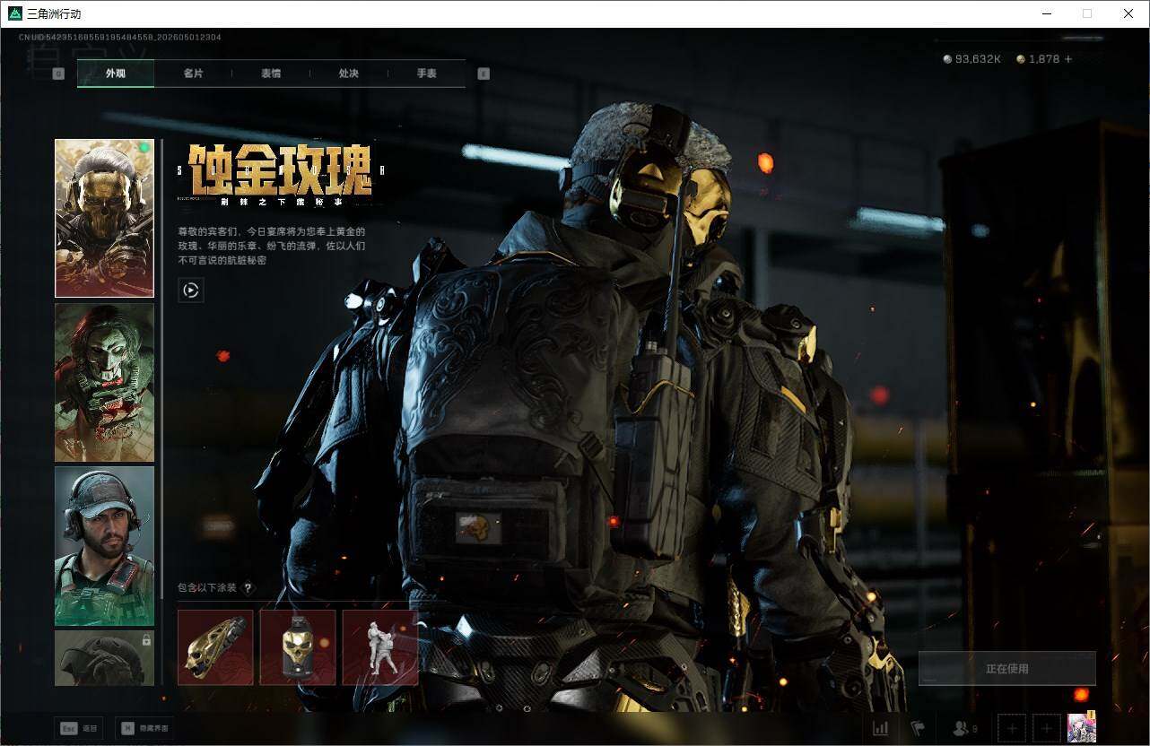Switch to the 外观 tab
The height and width of the screenshot is (746, 1150).
coord(116,74)
